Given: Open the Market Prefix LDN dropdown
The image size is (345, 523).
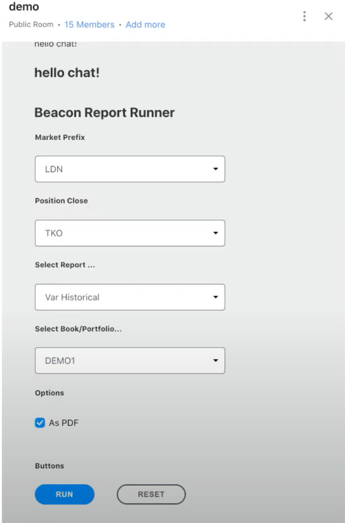Looking at the screenshot, I should [130, 169].
